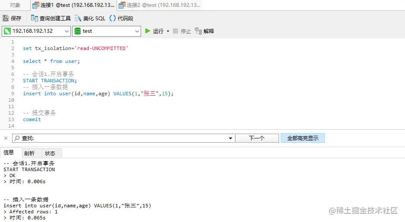Click the Stop (停止) button

pos(182,31)
